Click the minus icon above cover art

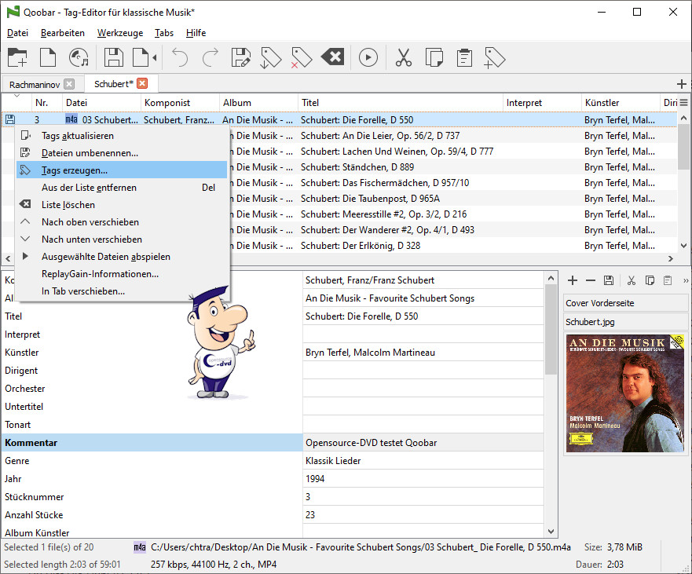[590, 280]
